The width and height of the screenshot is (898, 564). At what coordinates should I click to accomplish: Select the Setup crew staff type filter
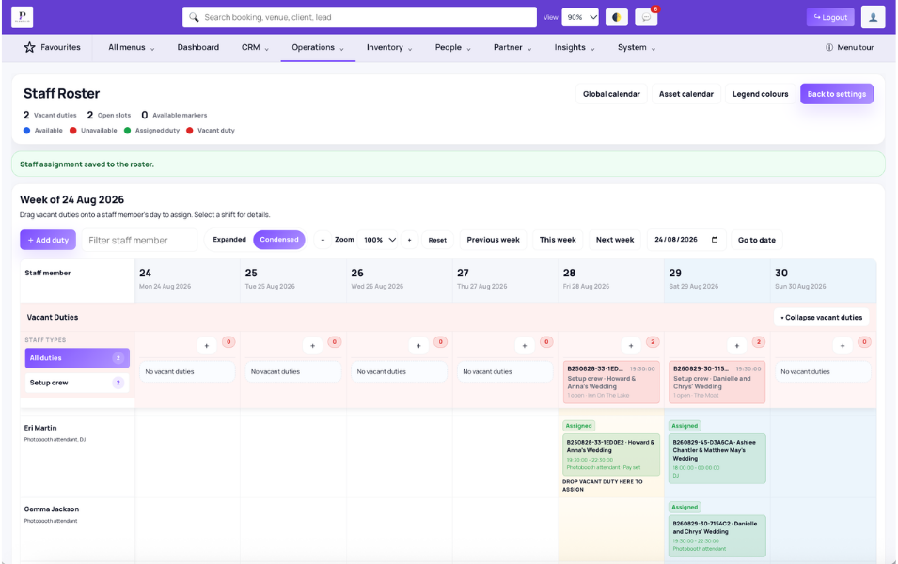click(77, 383)
